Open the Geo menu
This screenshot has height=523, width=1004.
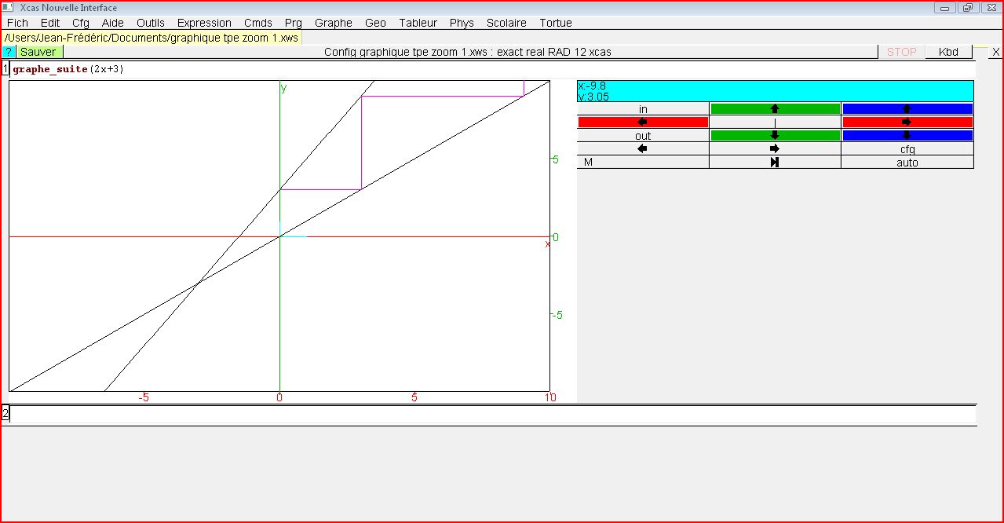(376, 23)
